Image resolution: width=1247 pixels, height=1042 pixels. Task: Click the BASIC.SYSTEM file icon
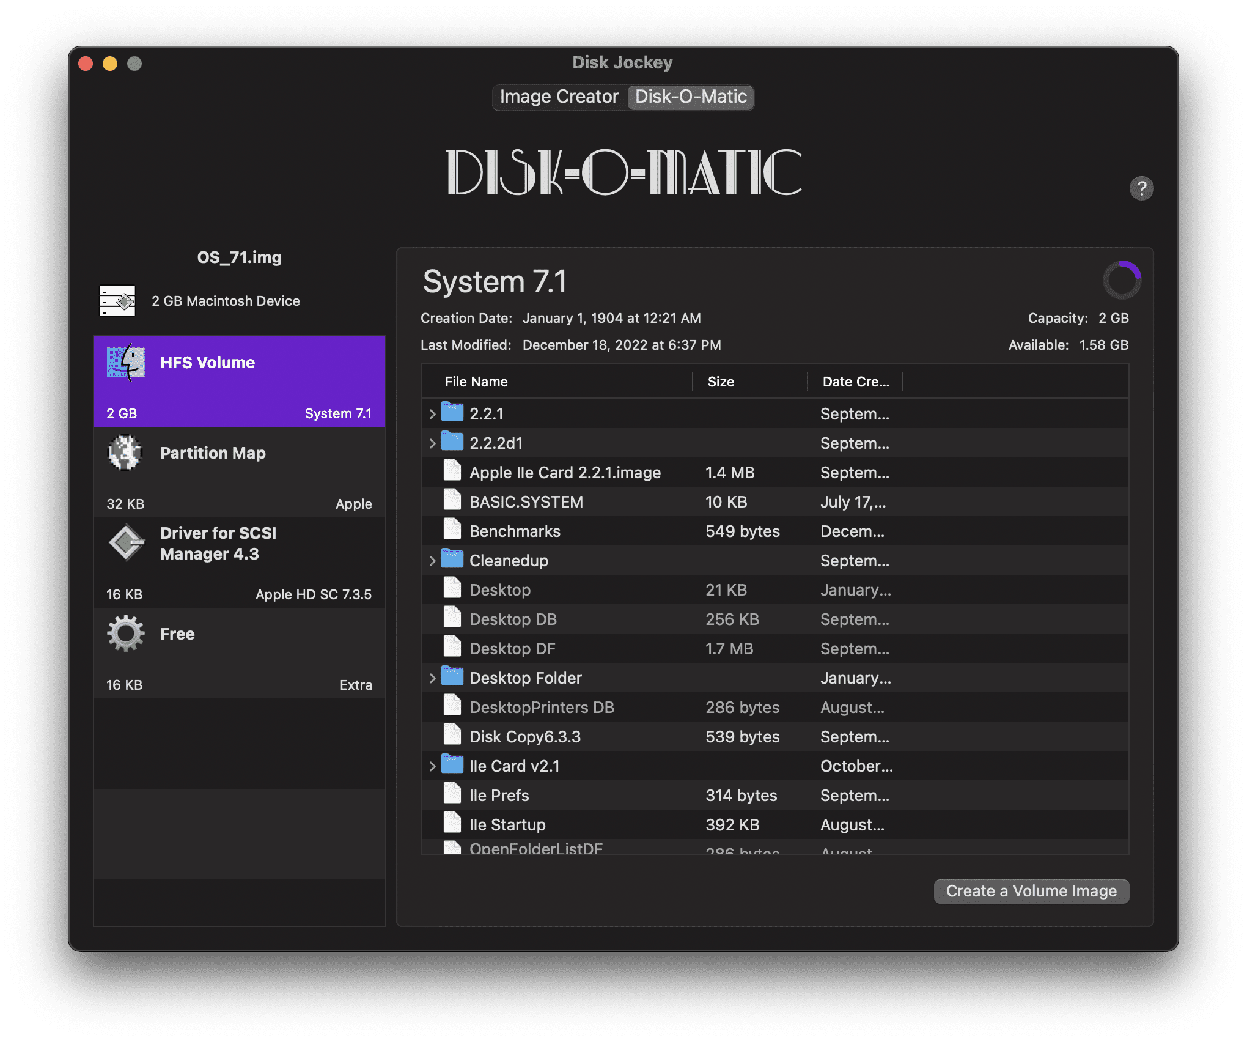pyautogui.click(x=452, y=500)
